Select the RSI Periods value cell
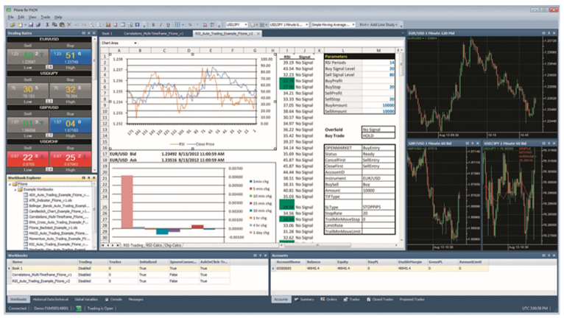The image size is (564, 318). (x=378, y=63)
